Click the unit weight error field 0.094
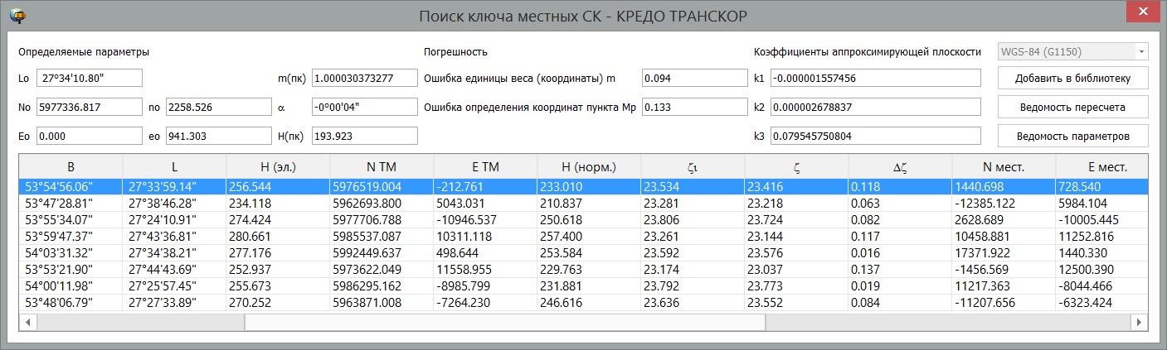Image resolution: width=1167 pixels, height=350 pixels. 695,79
